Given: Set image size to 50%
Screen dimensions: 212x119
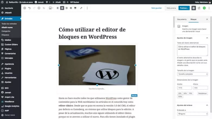Looking at the screenshot, I should coord(185,93).
